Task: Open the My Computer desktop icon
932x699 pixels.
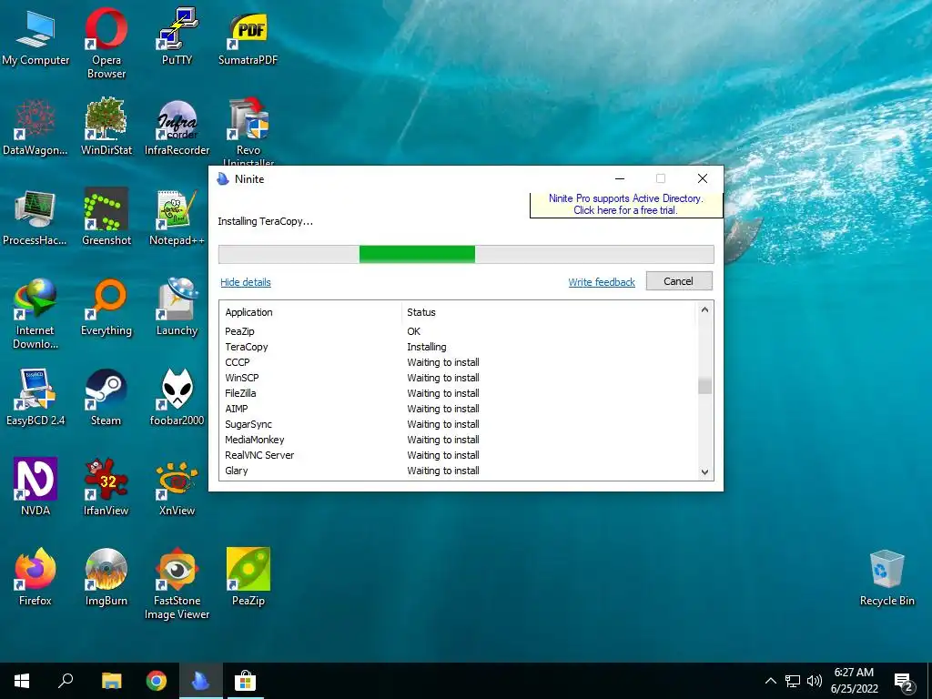Action: point(35,36)
